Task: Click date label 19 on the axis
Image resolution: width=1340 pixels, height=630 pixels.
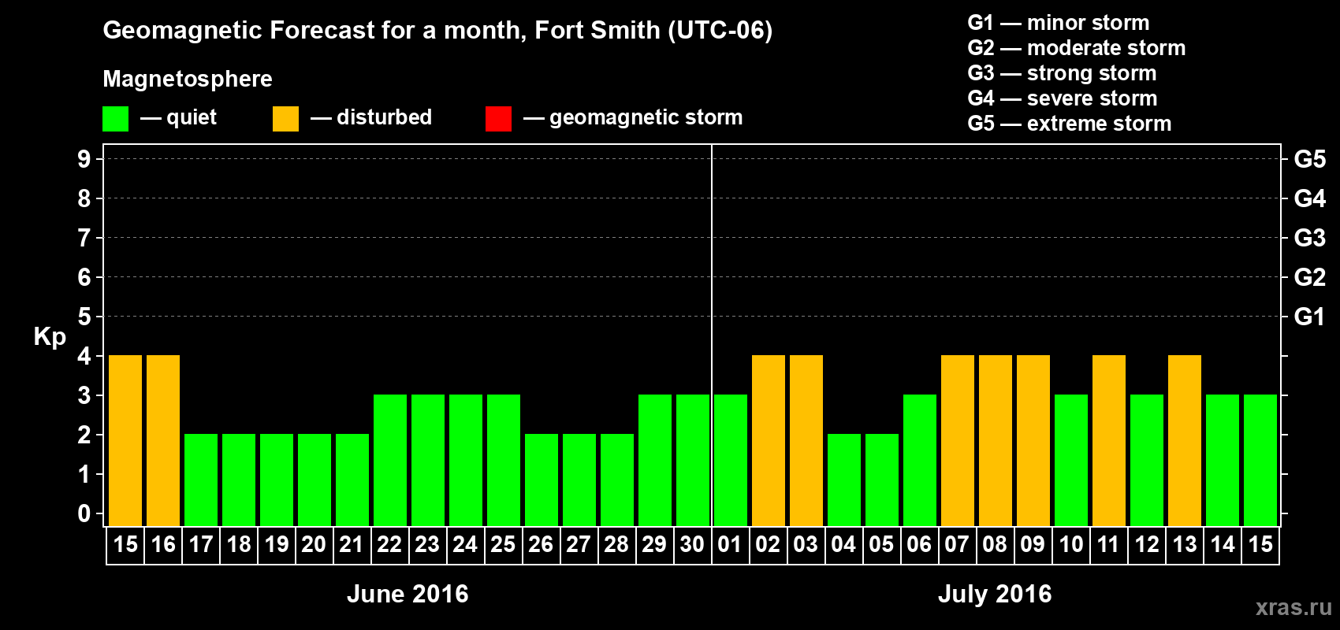Action: (x=277, y=545)
